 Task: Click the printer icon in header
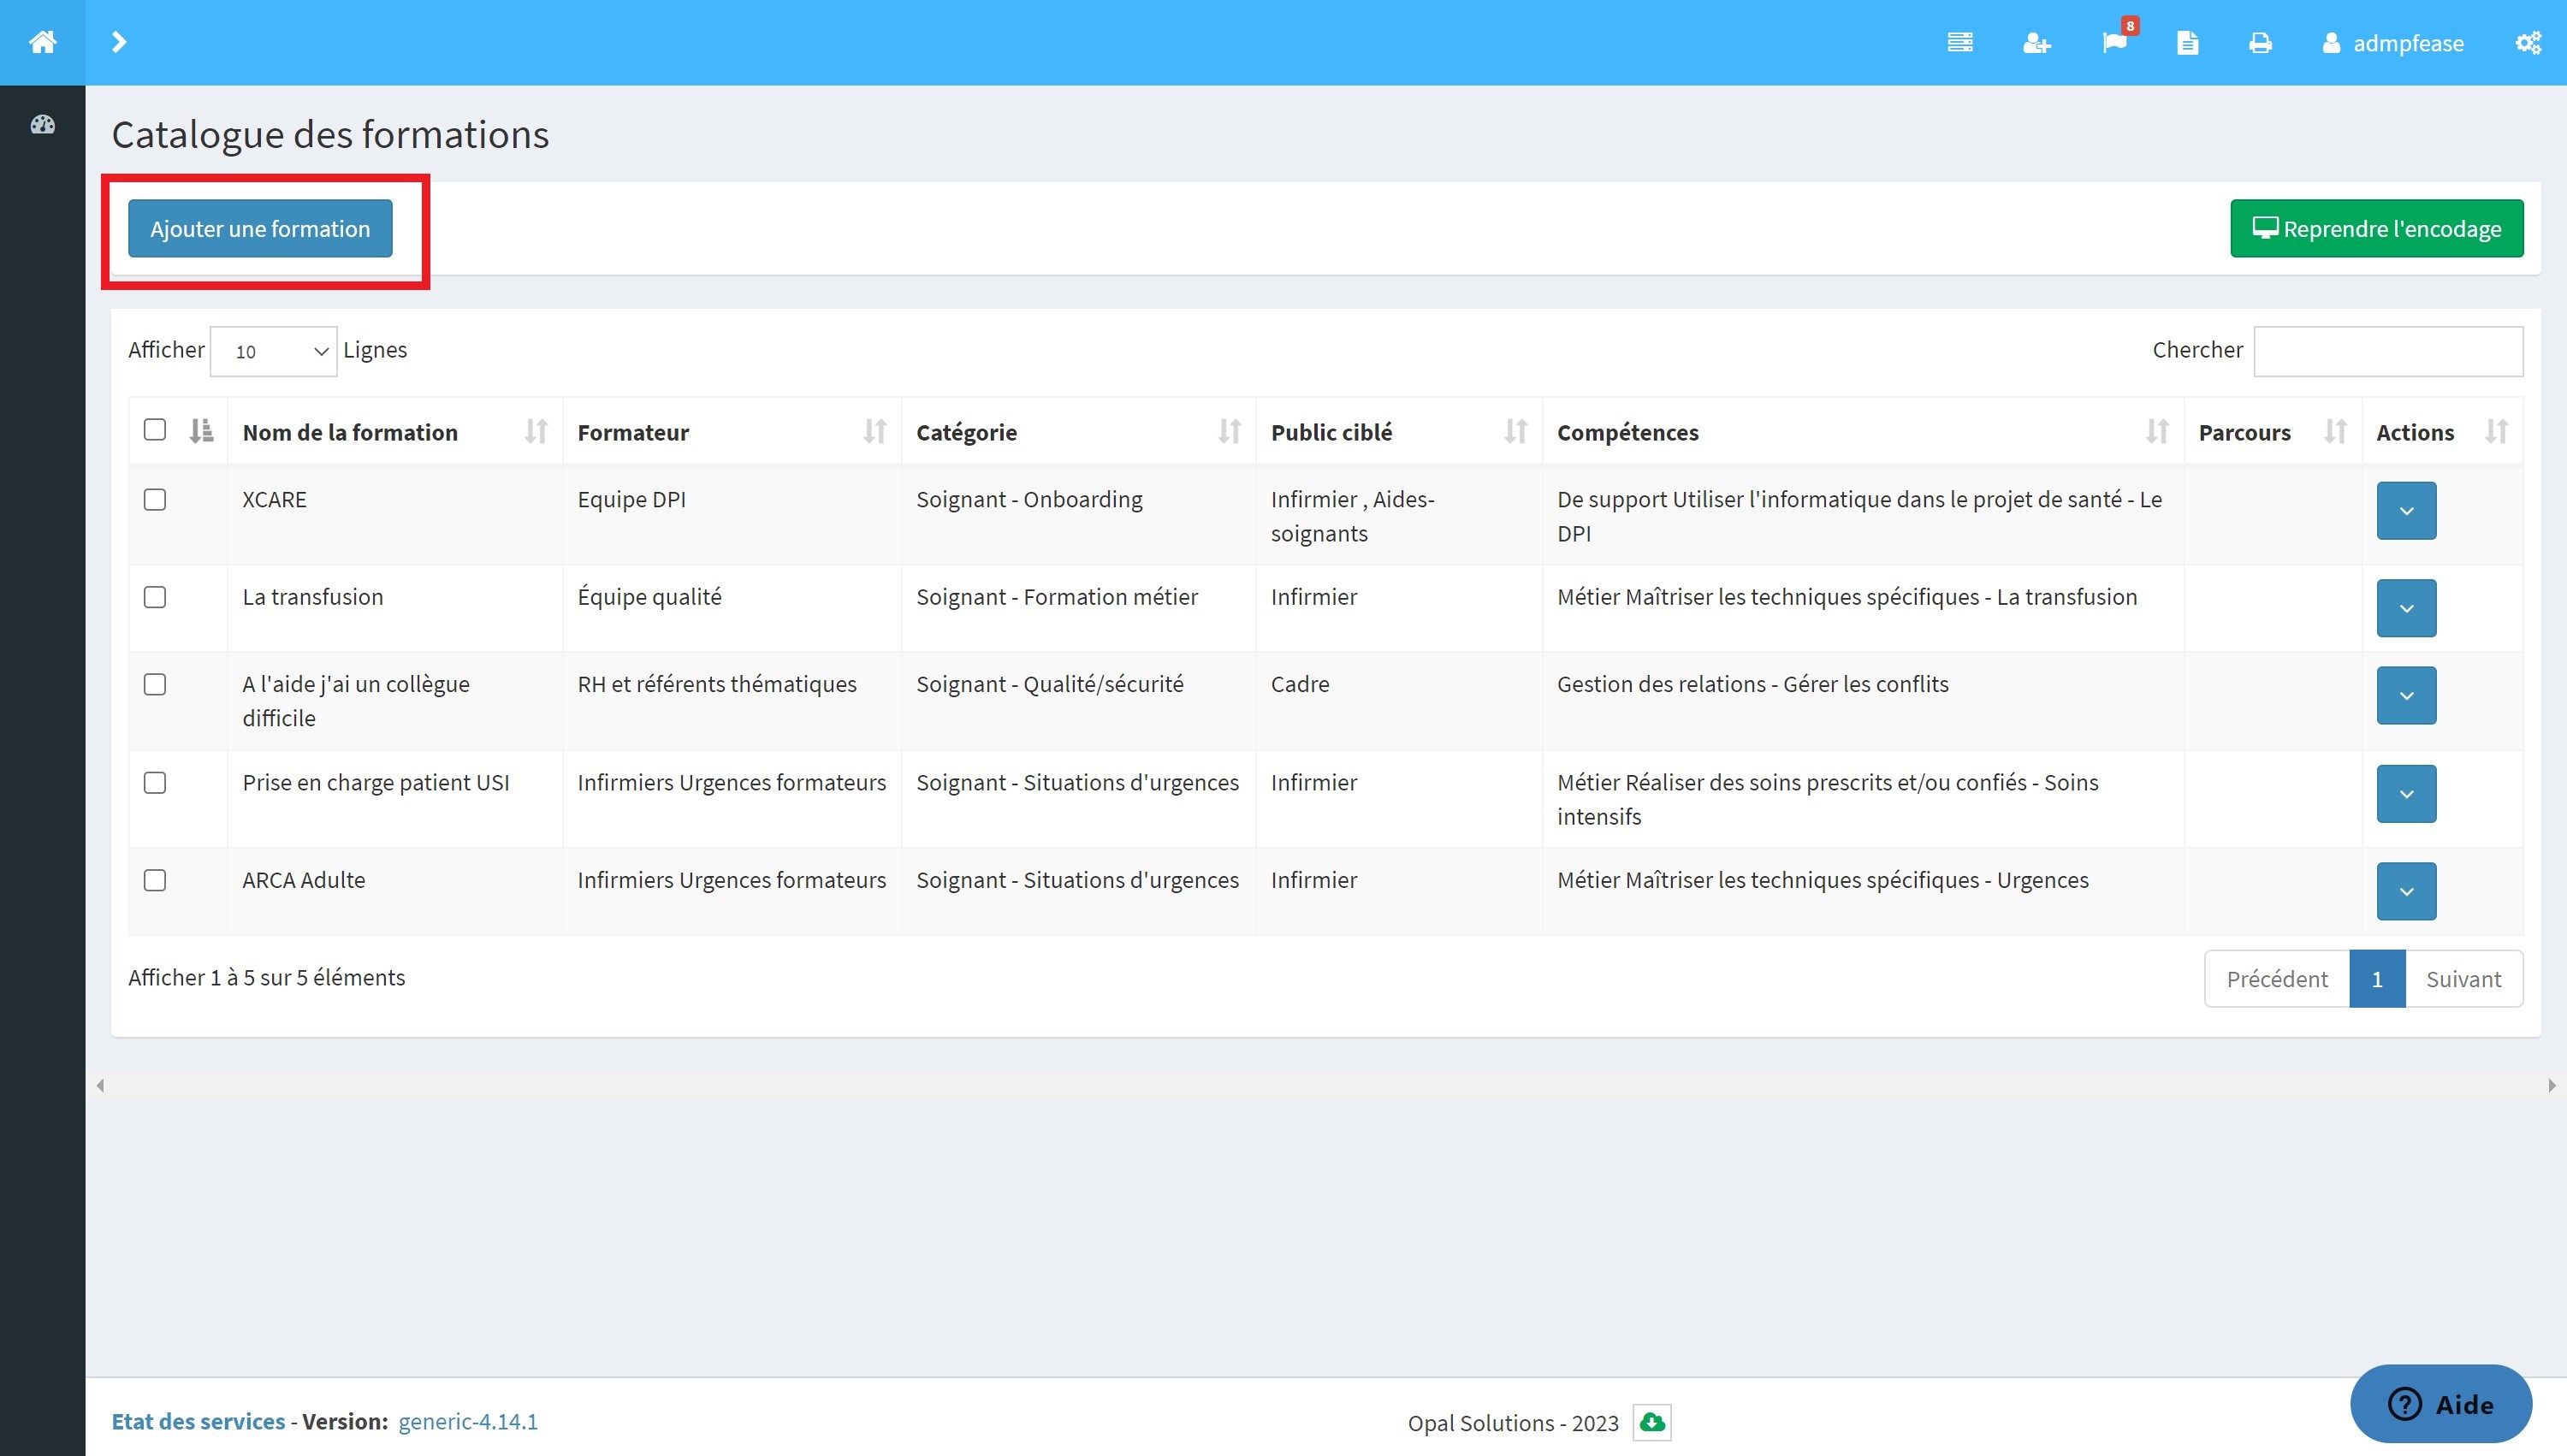click(2260, 43)
